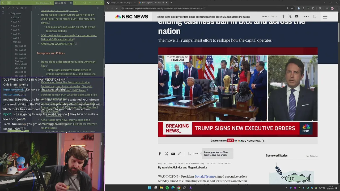Reload the NBC News page

pyautogui.click(x=117, y=8)
